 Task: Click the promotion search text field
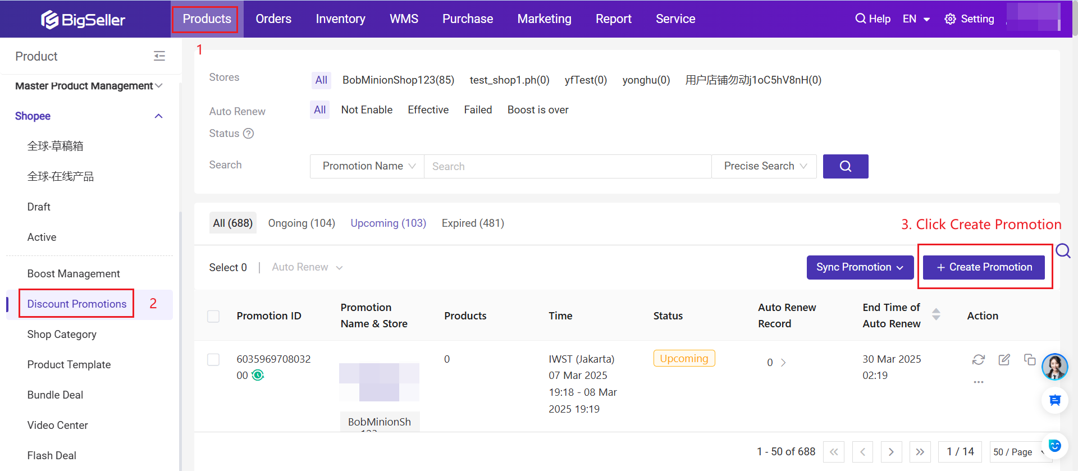(568, 166)
